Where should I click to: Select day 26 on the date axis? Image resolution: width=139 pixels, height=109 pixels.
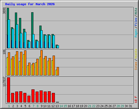pyautogui.click(x=110, y=106)
